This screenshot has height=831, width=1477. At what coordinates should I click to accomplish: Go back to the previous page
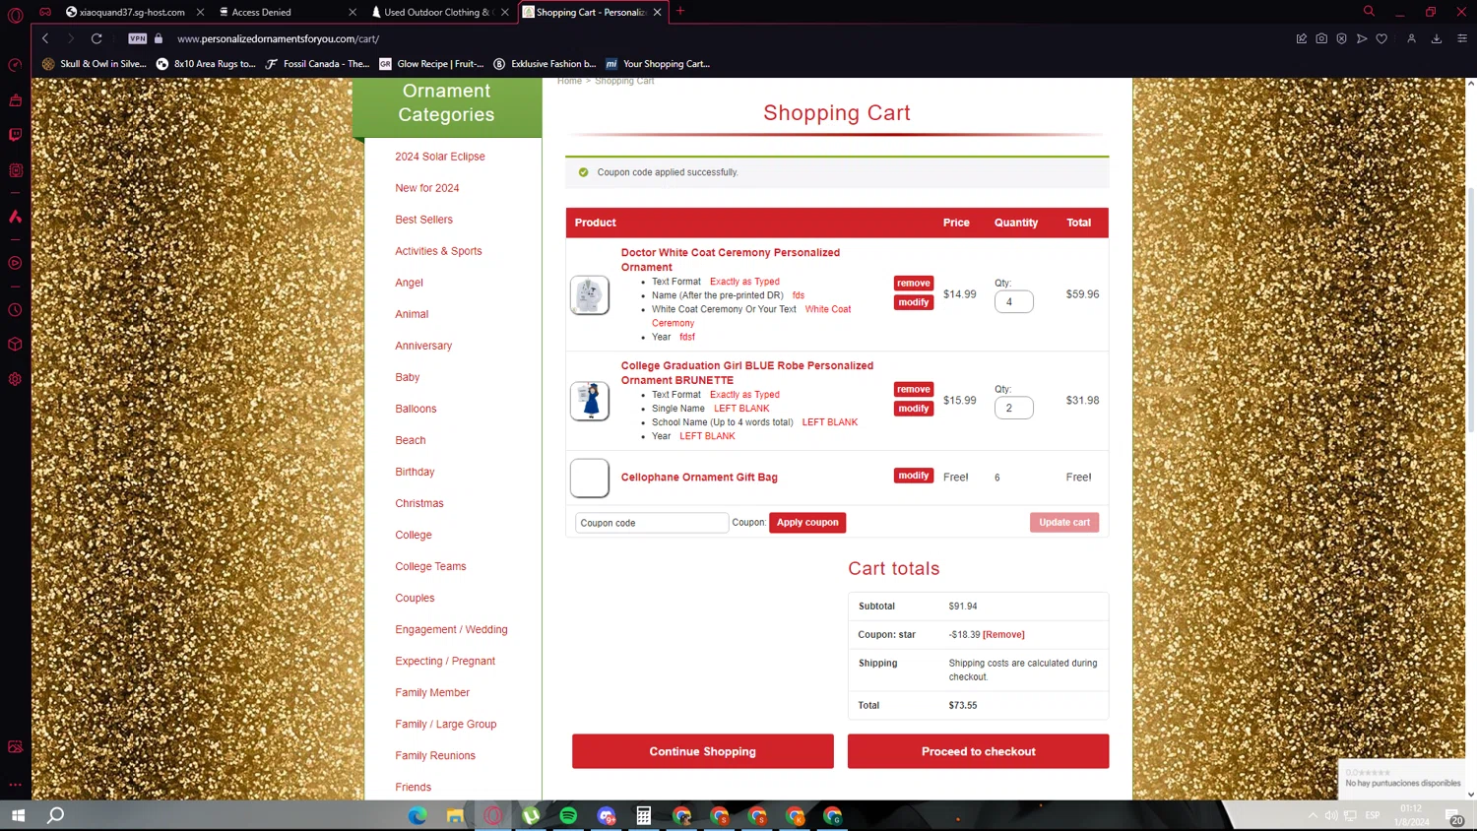click(x=45, y=38)
